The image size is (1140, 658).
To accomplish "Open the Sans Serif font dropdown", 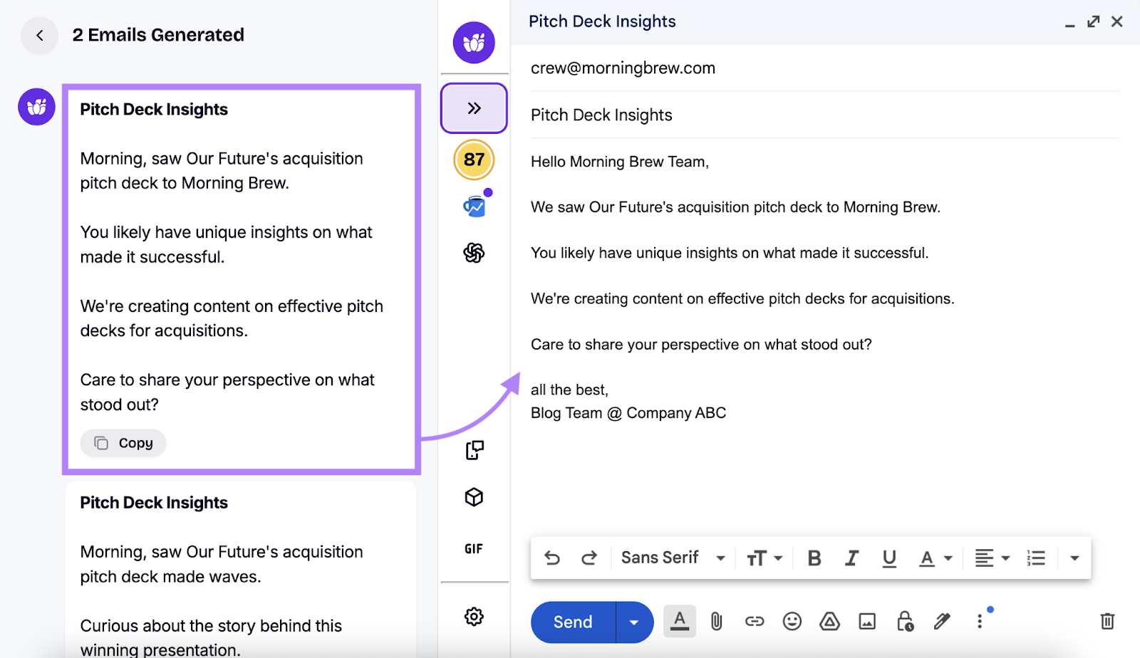I will coord(673,558).
